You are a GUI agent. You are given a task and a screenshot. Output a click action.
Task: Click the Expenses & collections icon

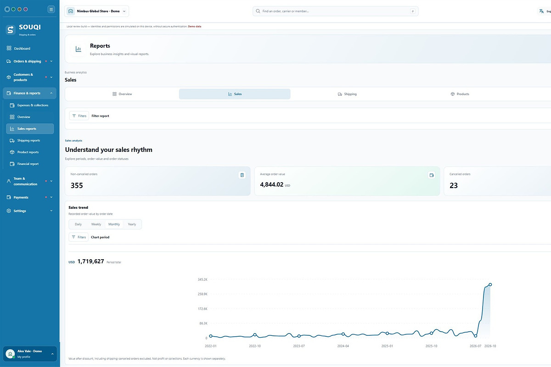(12, 105)
